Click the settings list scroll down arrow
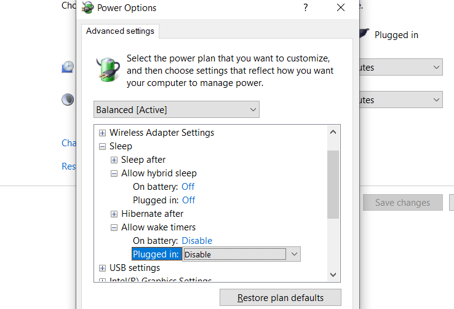 [333, 275]
